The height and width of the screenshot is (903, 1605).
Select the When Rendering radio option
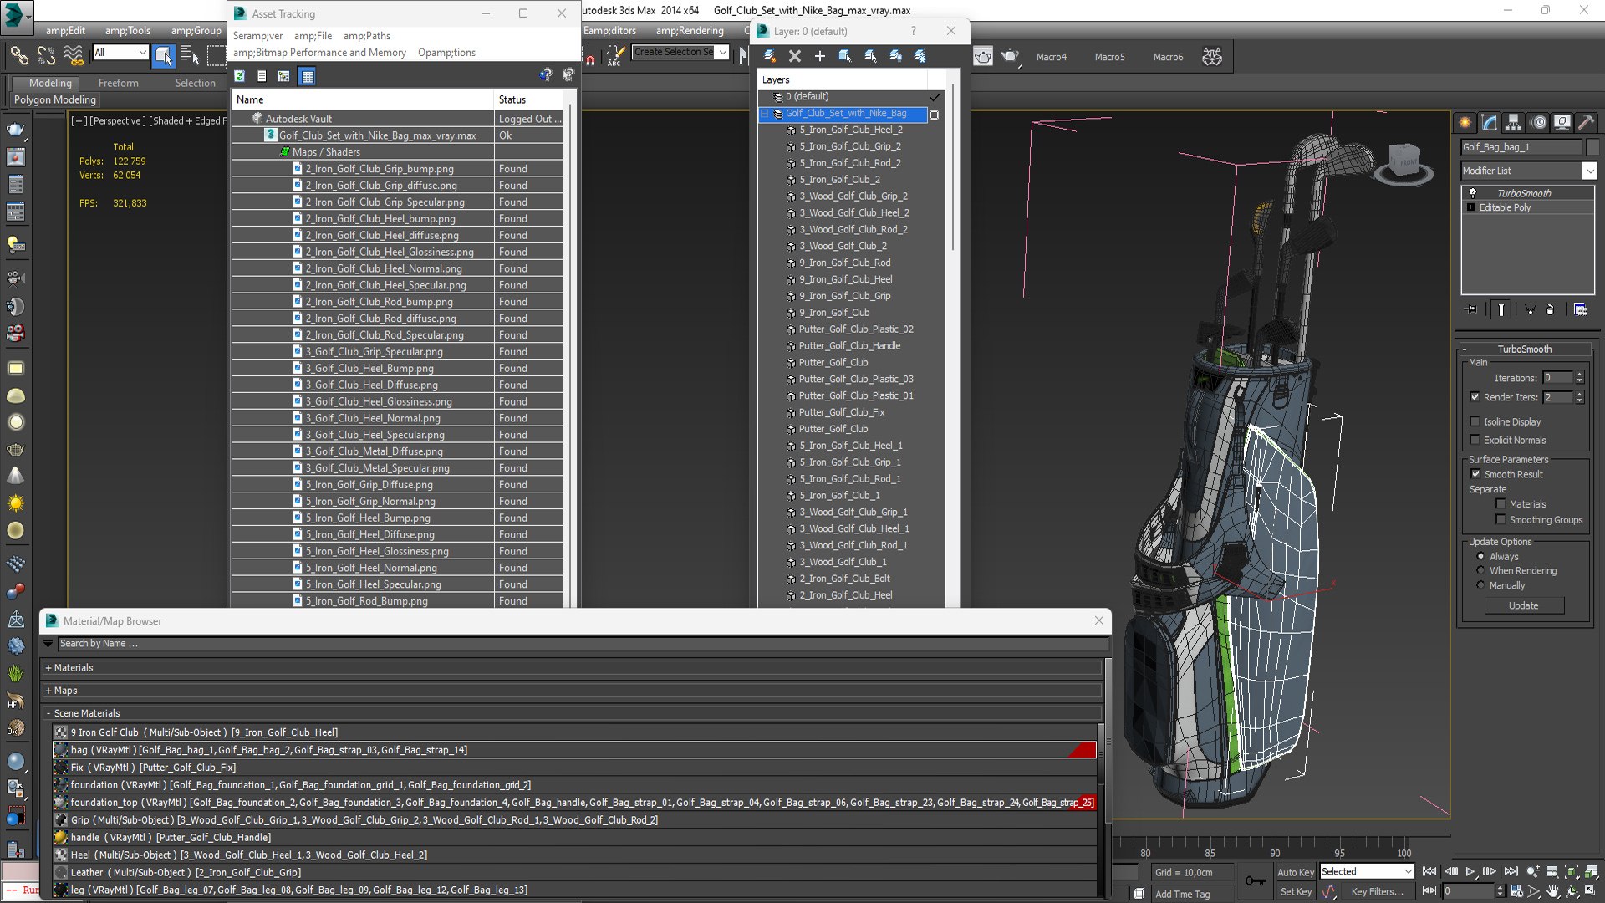click(x=1480, y=570)
